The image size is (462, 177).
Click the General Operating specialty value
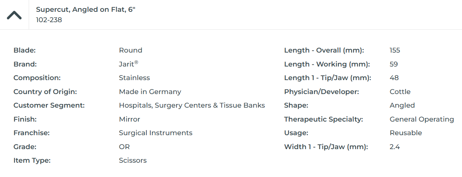422,119
